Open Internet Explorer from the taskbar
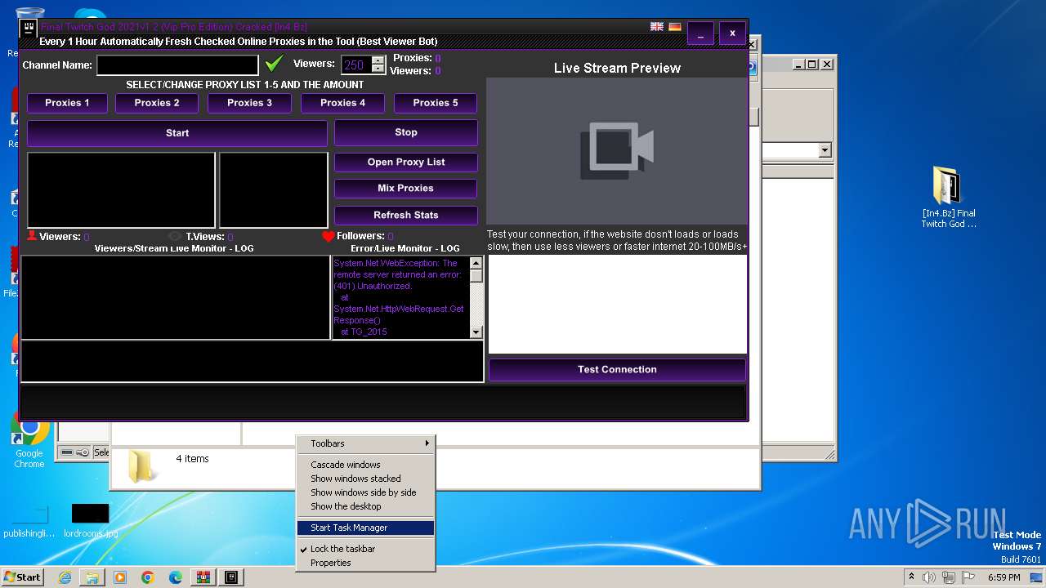 (x=65, y=577)
